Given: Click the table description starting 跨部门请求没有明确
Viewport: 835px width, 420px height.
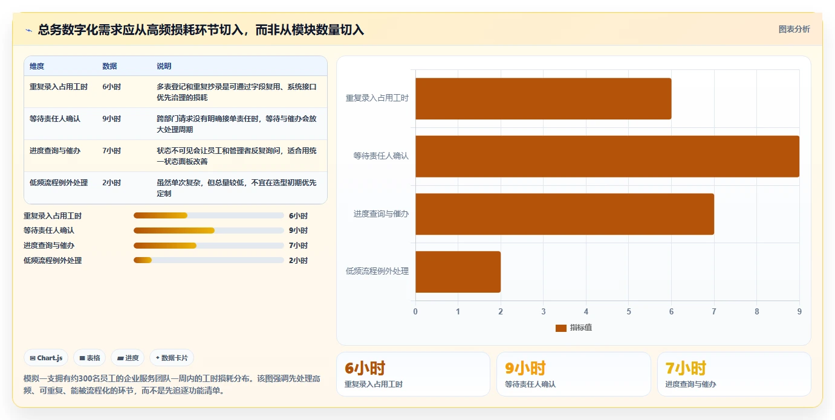Looking at the screenshot, I should (x=236, y=124).
